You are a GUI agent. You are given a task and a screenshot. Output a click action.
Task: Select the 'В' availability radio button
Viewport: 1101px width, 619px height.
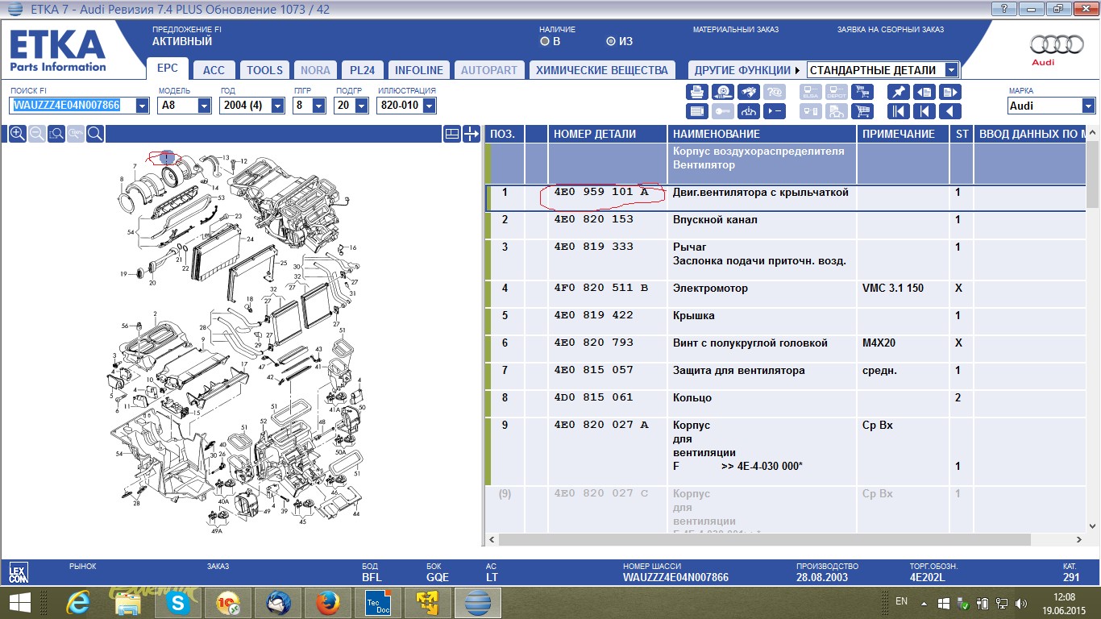coord(546,41)
